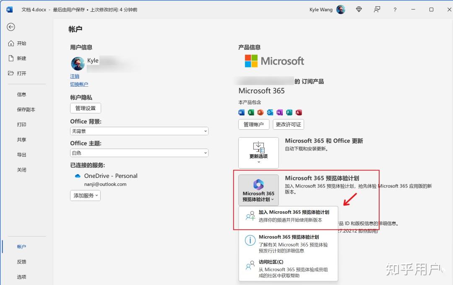Screen dimensions: 453x285
Task: Select 新建 in the sidebar
Action: coord(17,58)
